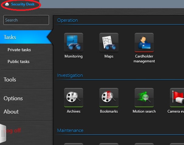Go to Options in sidebar
The image size is (184, 145).
pos(13,98)
